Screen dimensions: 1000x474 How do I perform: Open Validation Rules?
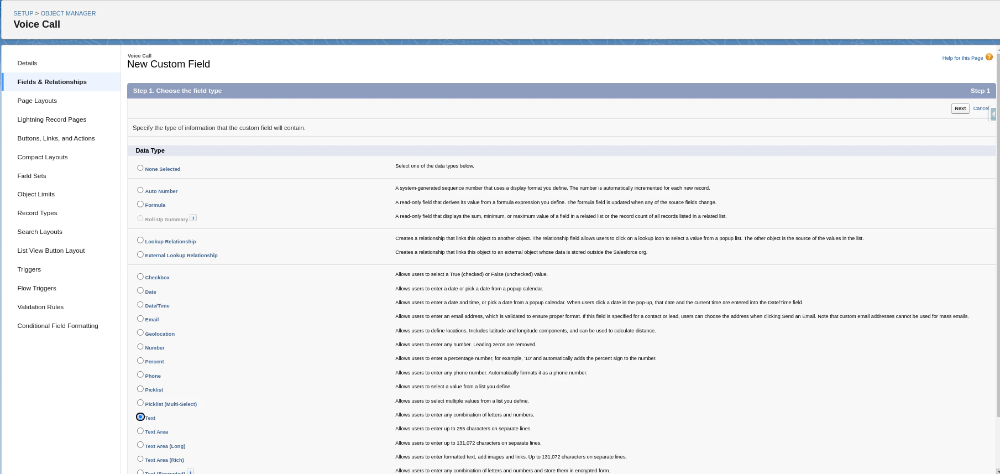pyautogui.click(x=61, y=307)
